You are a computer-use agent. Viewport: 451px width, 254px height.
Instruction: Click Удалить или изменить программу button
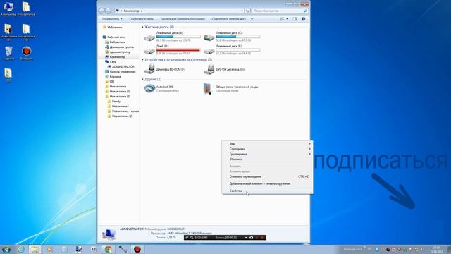(x=183, y=19)
